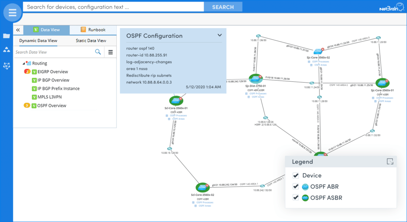Open the data view list options menu
The image size is (407, 222).
(110, 52)
